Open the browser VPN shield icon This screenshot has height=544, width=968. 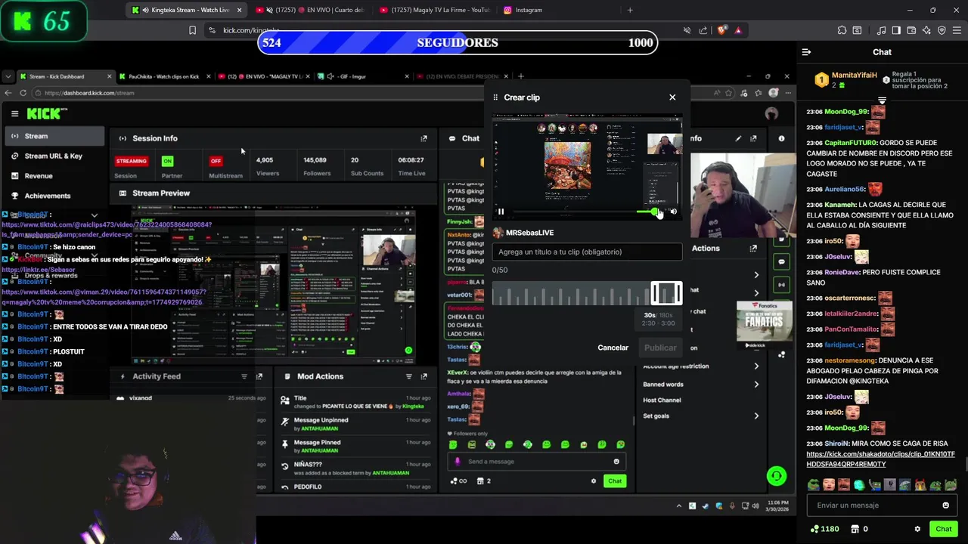[x=942, y=30]
